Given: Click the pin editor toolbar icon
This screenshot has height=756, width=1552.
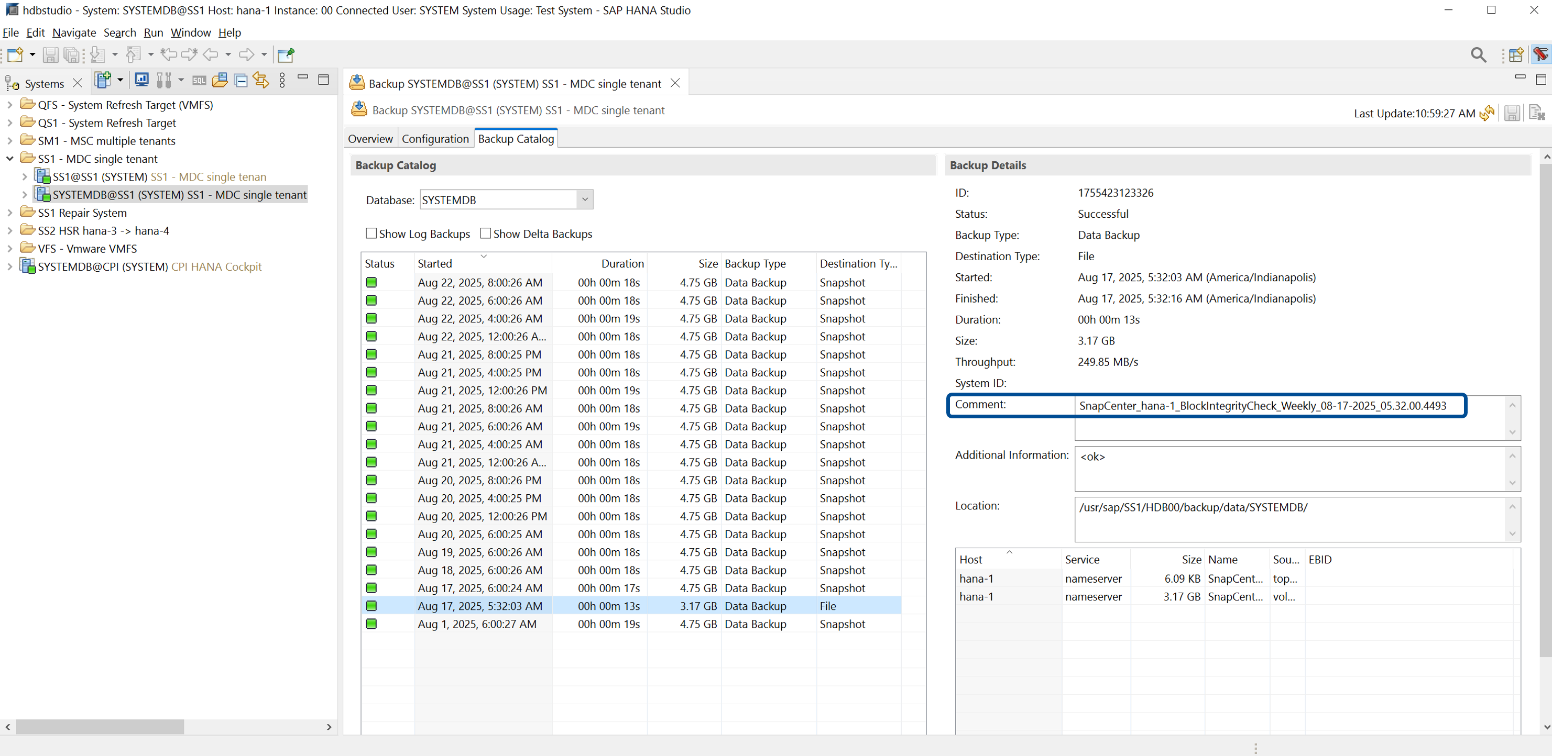Looking at the screenshot, I should tap(286, 55).
